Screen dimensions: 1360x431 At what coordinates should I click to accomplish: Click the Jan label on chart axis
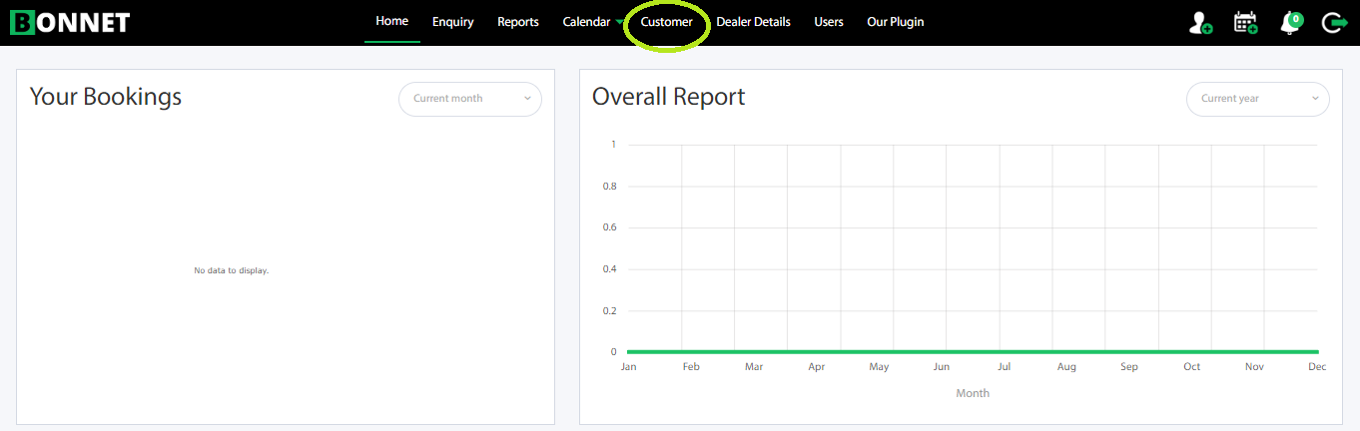(628, 367)
